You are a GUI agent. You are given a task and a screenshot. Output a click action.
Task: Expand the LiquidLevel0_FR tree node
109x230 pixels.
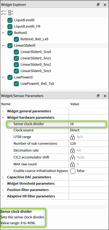point(3,26)
